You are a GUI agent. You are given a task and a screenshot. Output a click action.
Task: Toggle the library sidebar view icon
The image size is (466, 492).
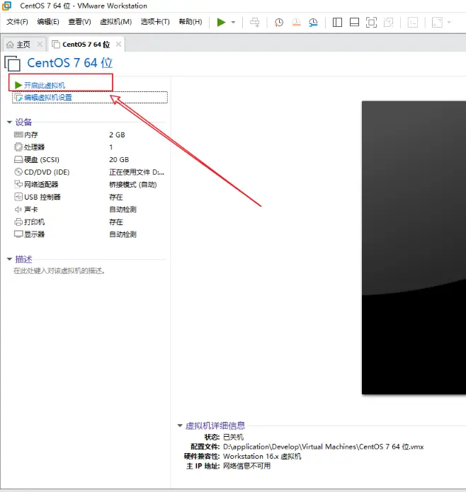point(337,23)
